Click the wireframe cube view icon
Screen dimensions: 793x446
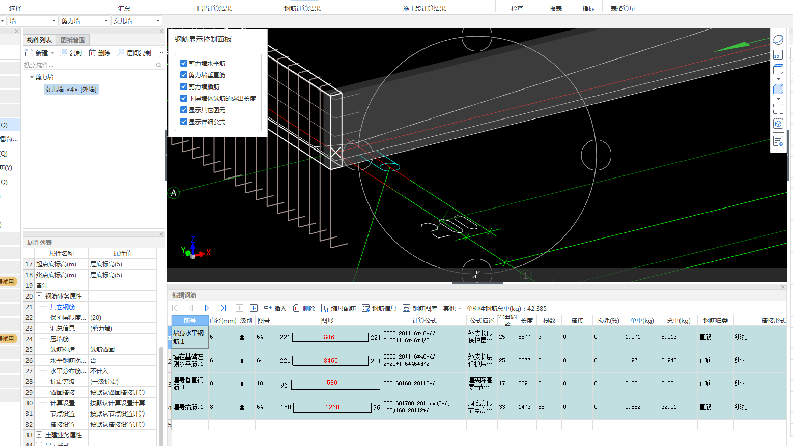coord(778,69)
